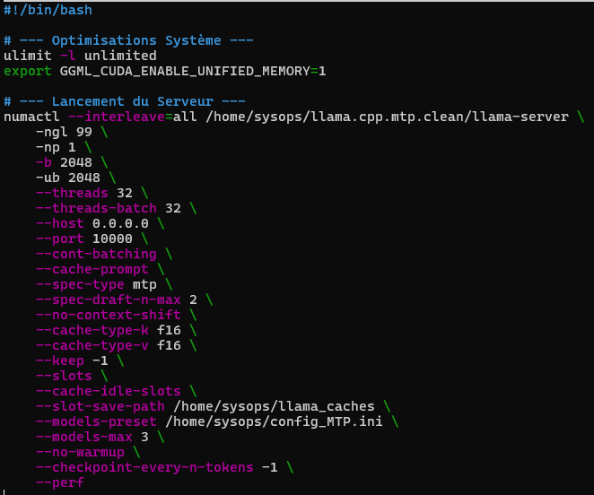This screenshot has width=594, height=495.
Task: Click the '--no-warmup' flag
Action: [x=80, y=452]
